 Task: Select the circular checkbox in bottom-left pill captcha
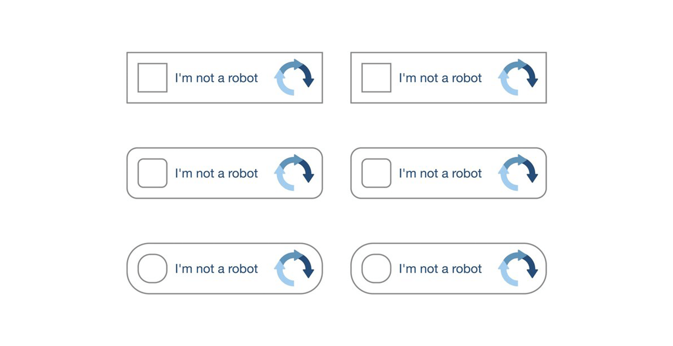pyautogui.click(x=152, y=268)
